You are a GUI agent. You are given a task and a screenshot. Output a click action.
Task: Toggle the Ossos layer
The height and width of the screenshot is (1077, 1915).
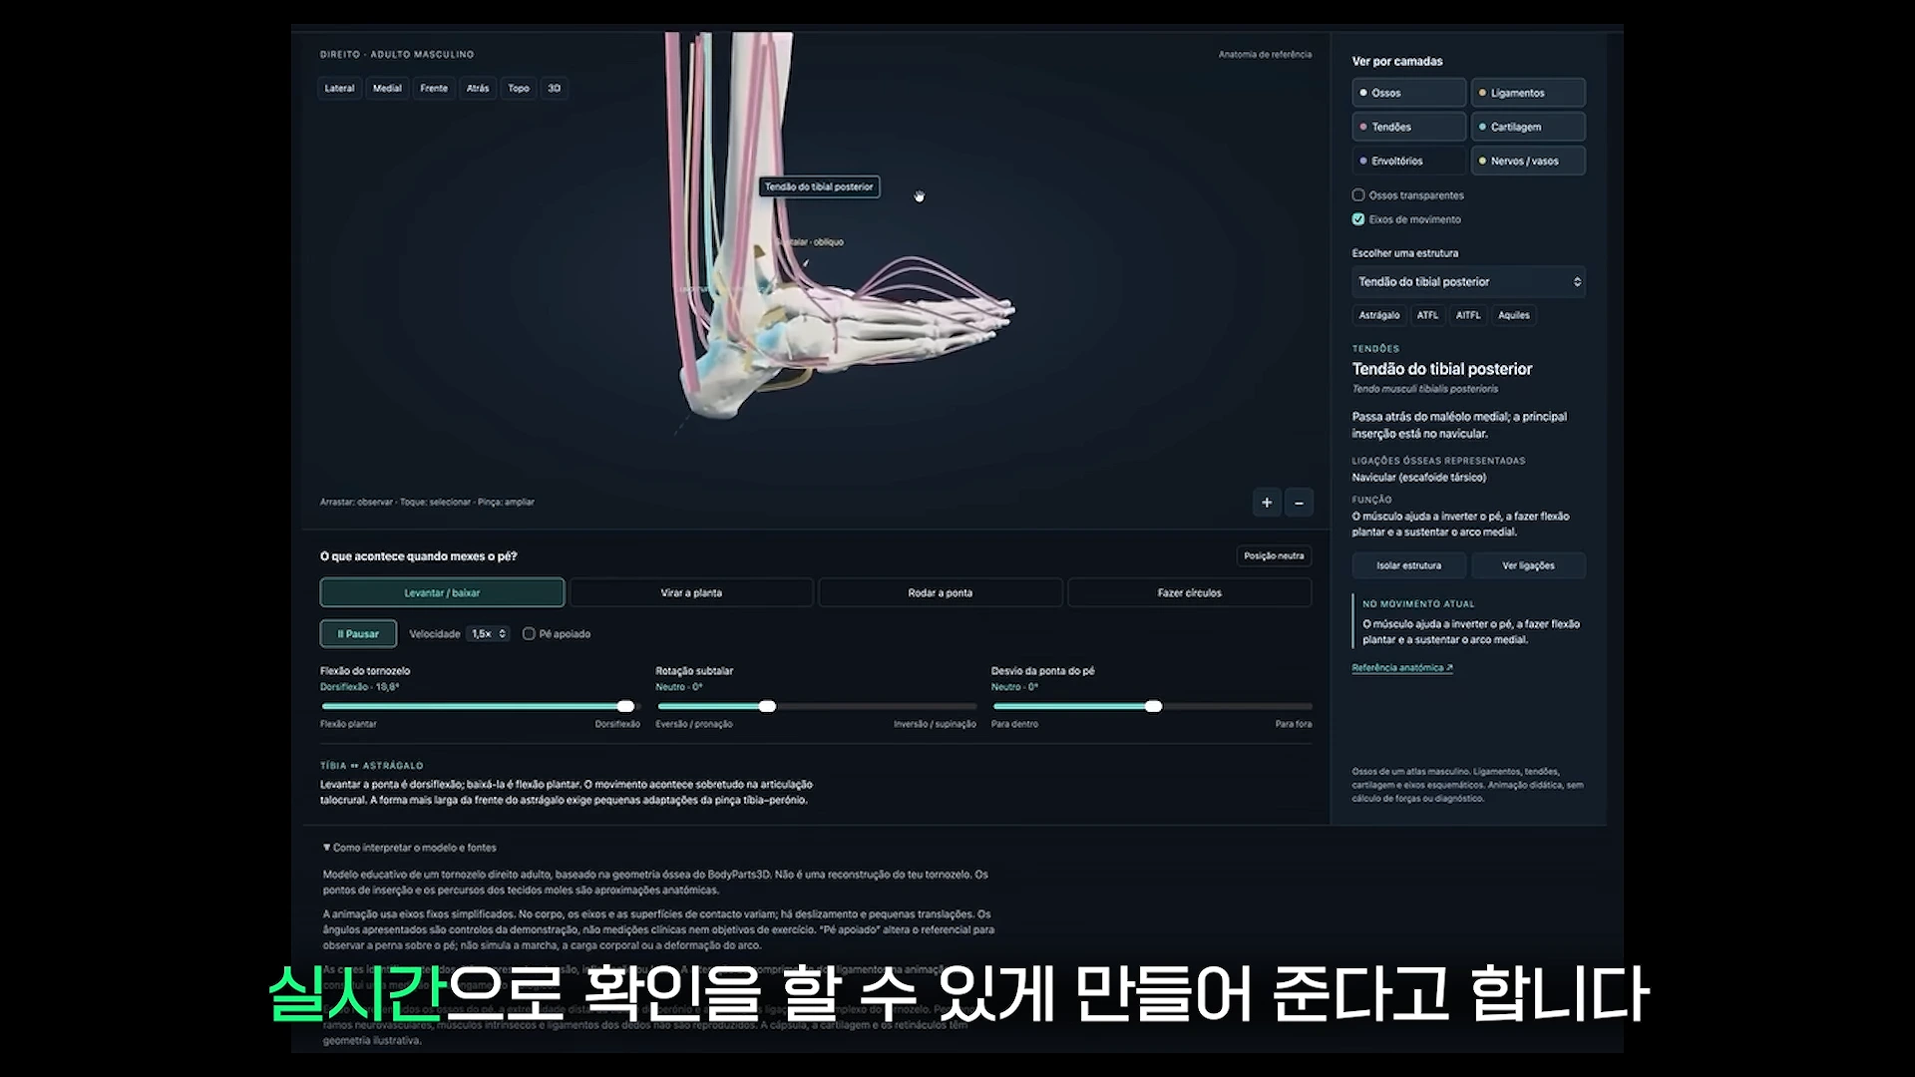pyautogui.click(x=1408, y=93)
